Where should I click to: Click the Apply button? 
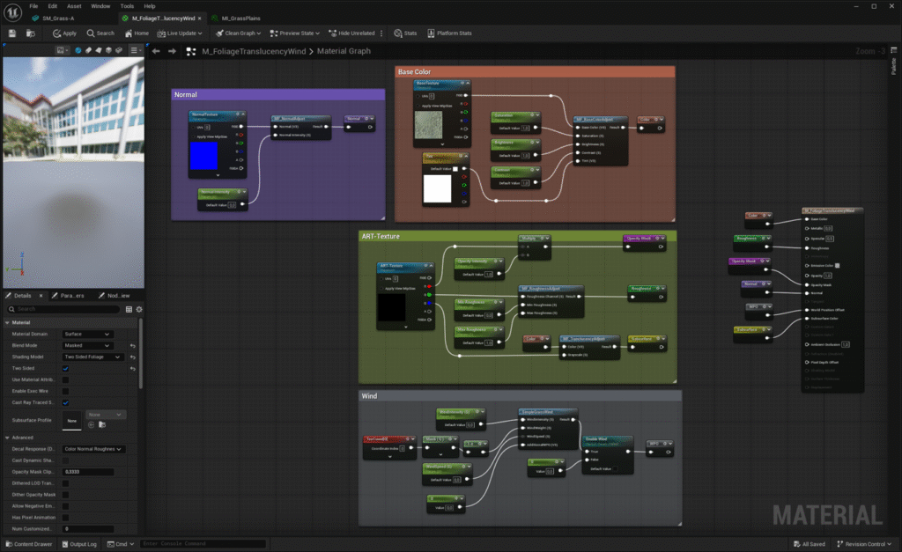click(64, 33)
